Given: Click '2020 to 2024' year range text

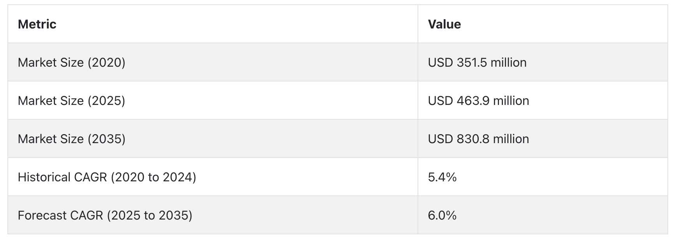Looking at the screenshot, I should pyautogui.click(x=154, y=177).
